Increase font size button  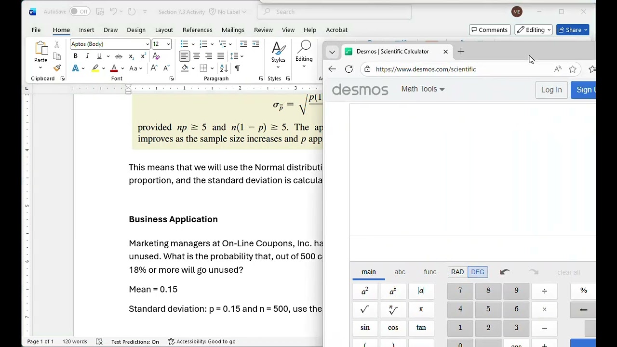(x=154, y=68)
